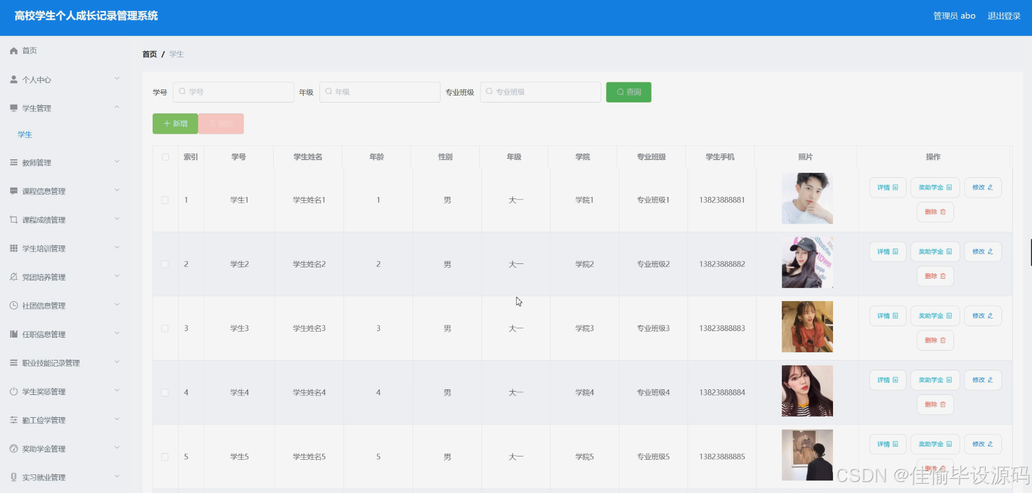Expand the 党团培养管理 menu chevron
The height and width of the screenshot is (493, 1032).
pyautogui.click(x=117, y=276)
